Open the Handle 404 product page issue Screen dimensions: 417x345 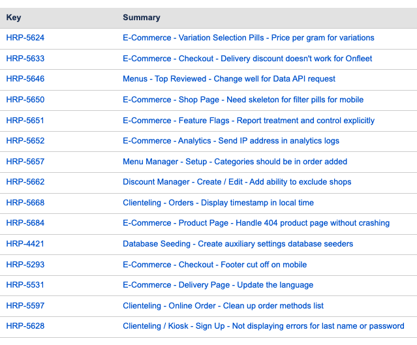tap(256, 223)
